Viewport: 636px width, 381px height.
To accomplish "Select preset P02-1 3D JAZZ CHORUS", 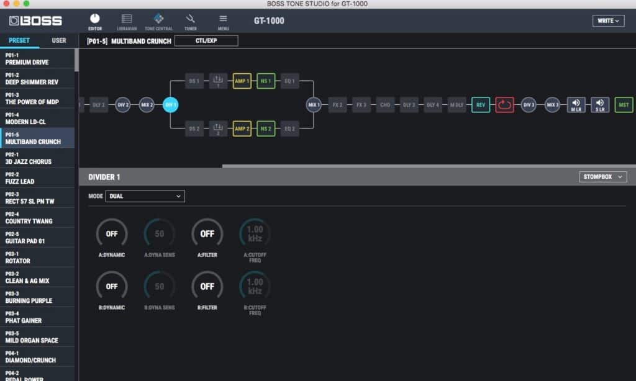I will (x=37, y=158).
